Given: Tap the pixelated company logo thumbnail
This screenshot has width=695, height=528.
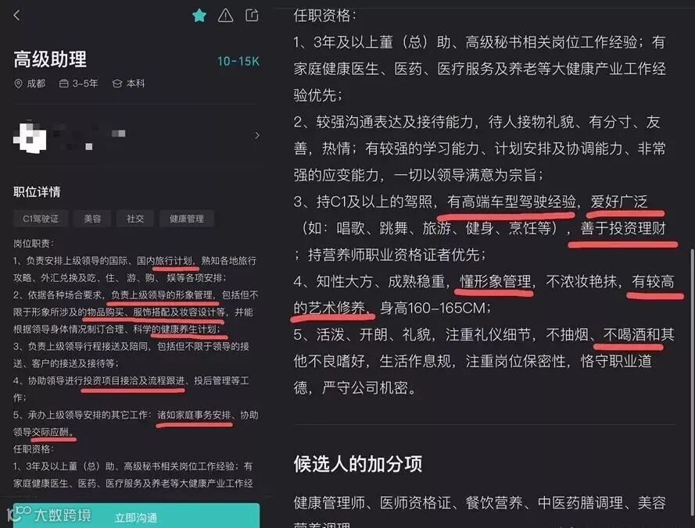Looking at the screenshot, I should 30,137.
